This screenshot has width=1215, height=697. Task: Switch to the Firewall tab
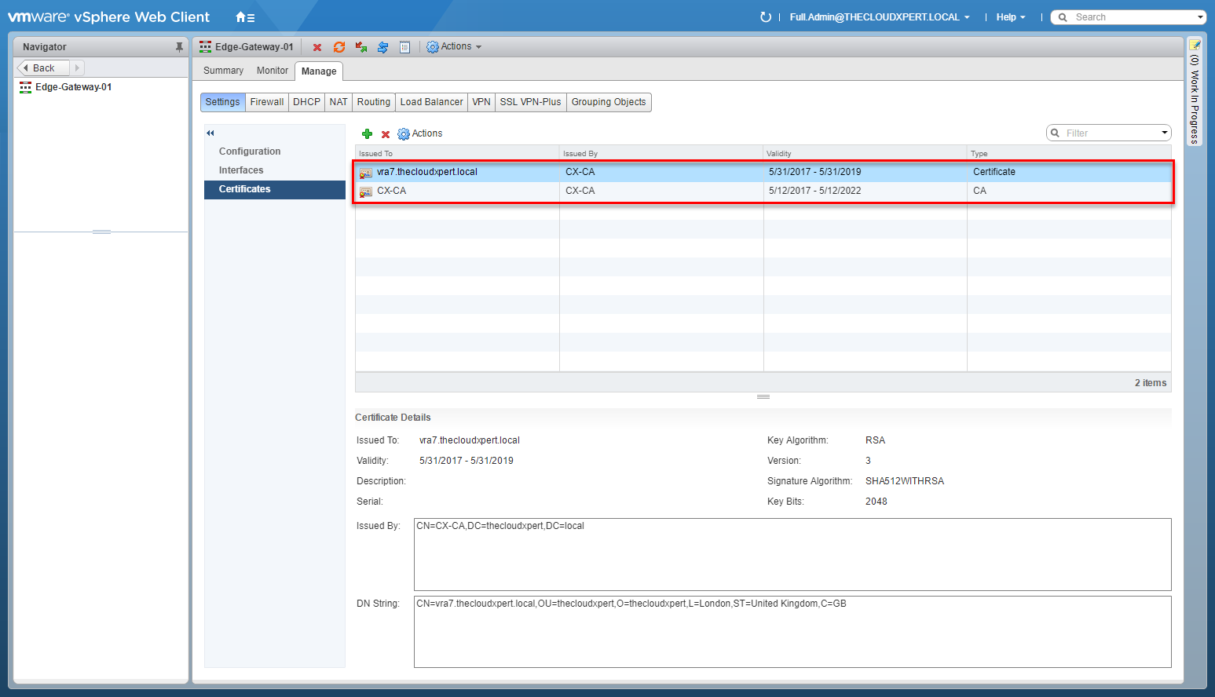pyautogui.click(x=267, y=102)
